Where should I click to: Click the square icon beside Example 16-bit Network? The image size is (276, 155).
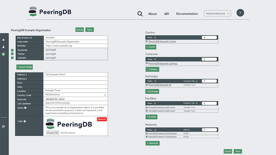[x=147, y=134]
